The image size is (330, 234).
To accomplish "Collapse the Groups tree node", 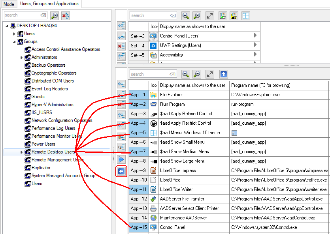I will (x=14, y=42).
